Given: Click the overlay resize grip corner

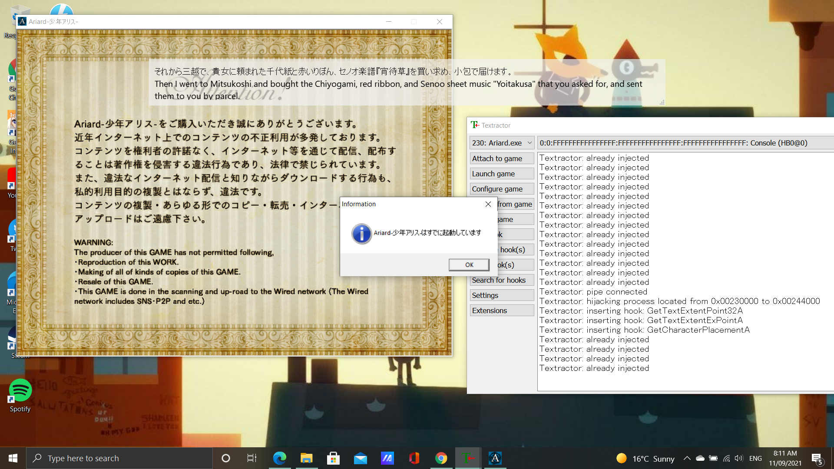Looking at the screenshot, I should click(x=662, y=102).
